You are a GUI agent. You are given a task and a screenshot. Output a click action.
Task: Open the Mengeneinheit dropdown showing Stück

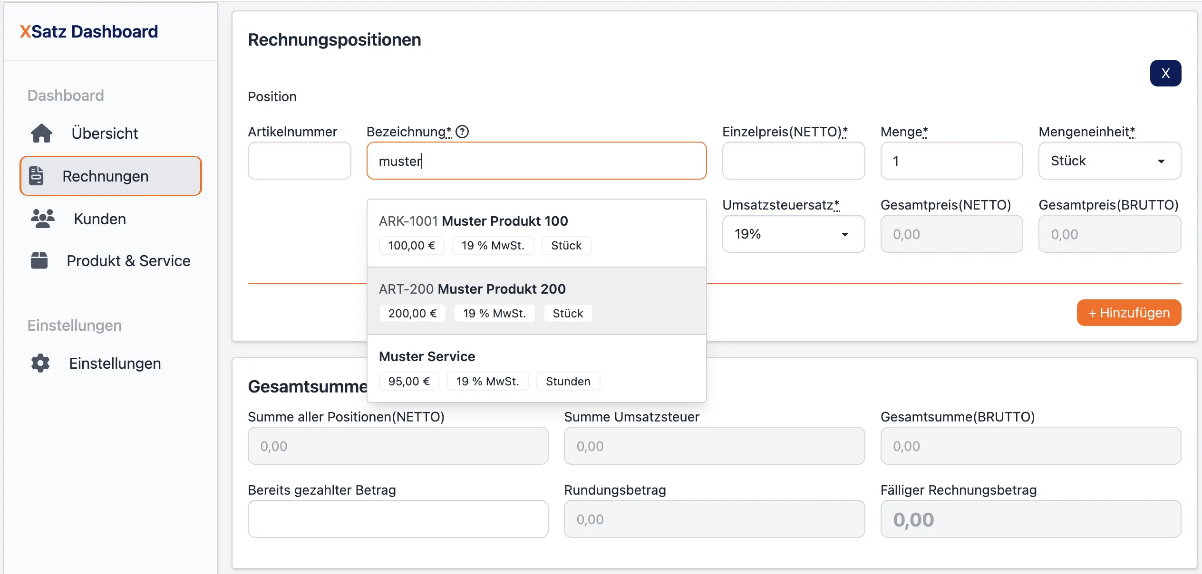1109,161
